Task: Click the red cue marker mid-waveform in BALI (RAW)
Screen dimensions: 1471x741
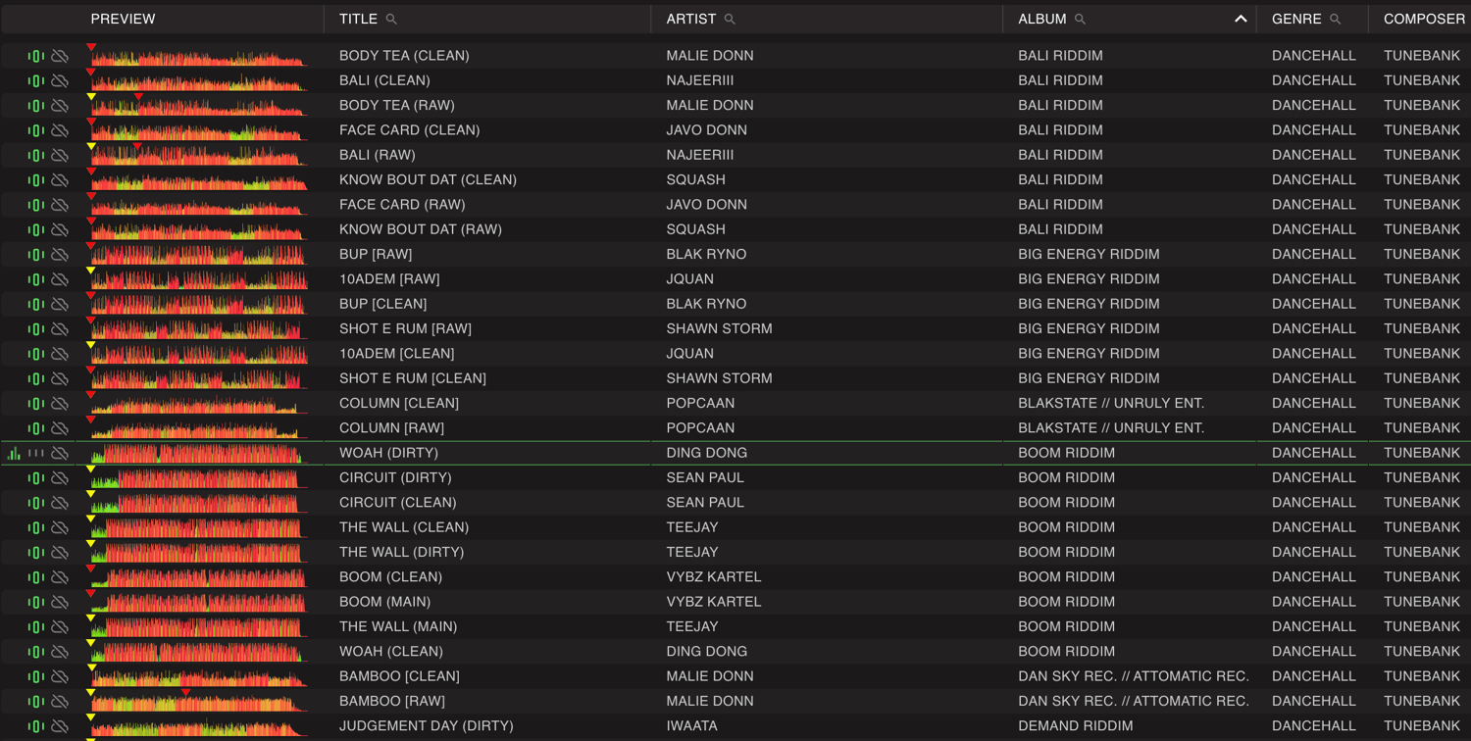Action: [137, 147]
